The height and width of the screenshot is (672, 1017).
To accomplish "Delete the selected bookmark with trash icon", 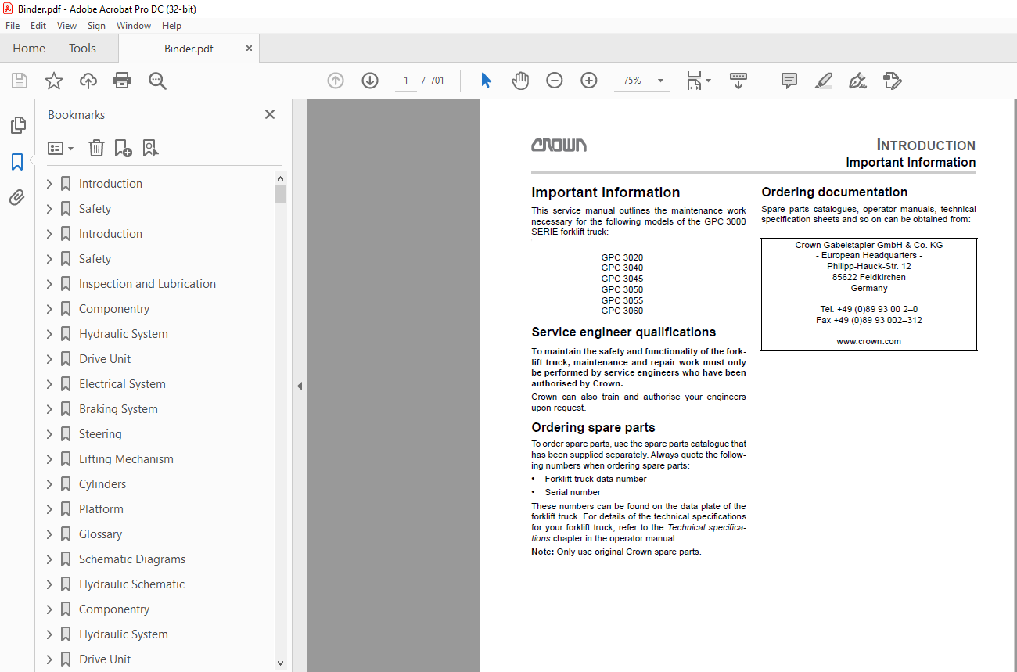I will click(x=96, y=148).
